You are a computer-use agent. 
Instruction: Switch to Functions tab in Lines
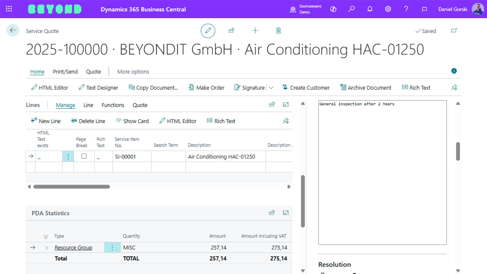click(113, 105)
